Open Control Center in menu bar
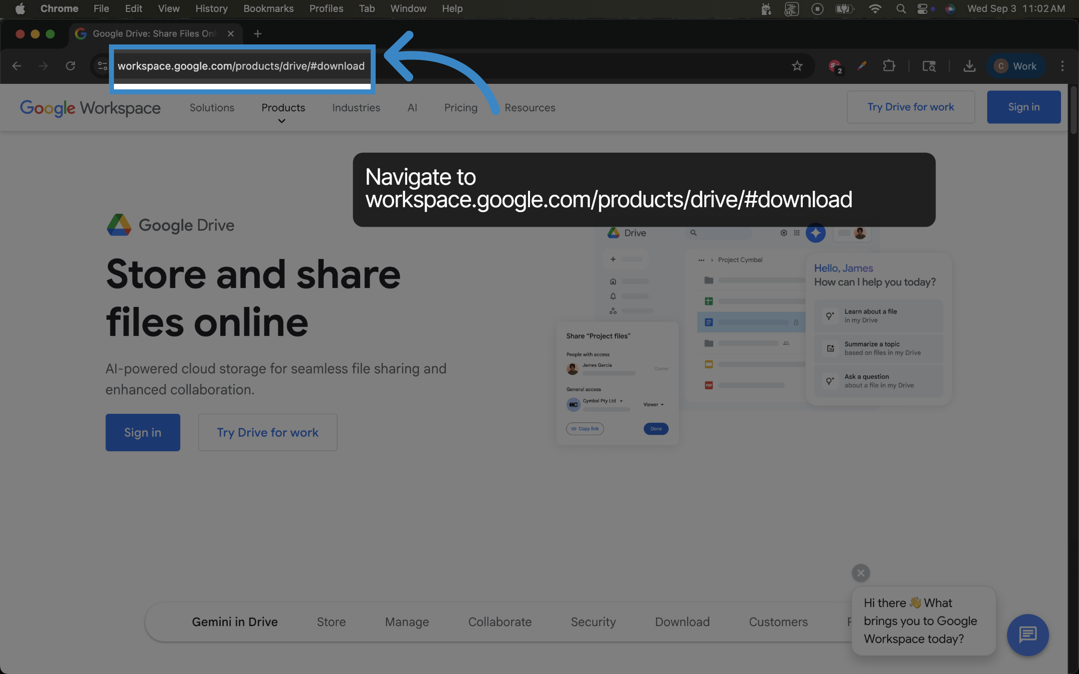 tap(922, 8)
